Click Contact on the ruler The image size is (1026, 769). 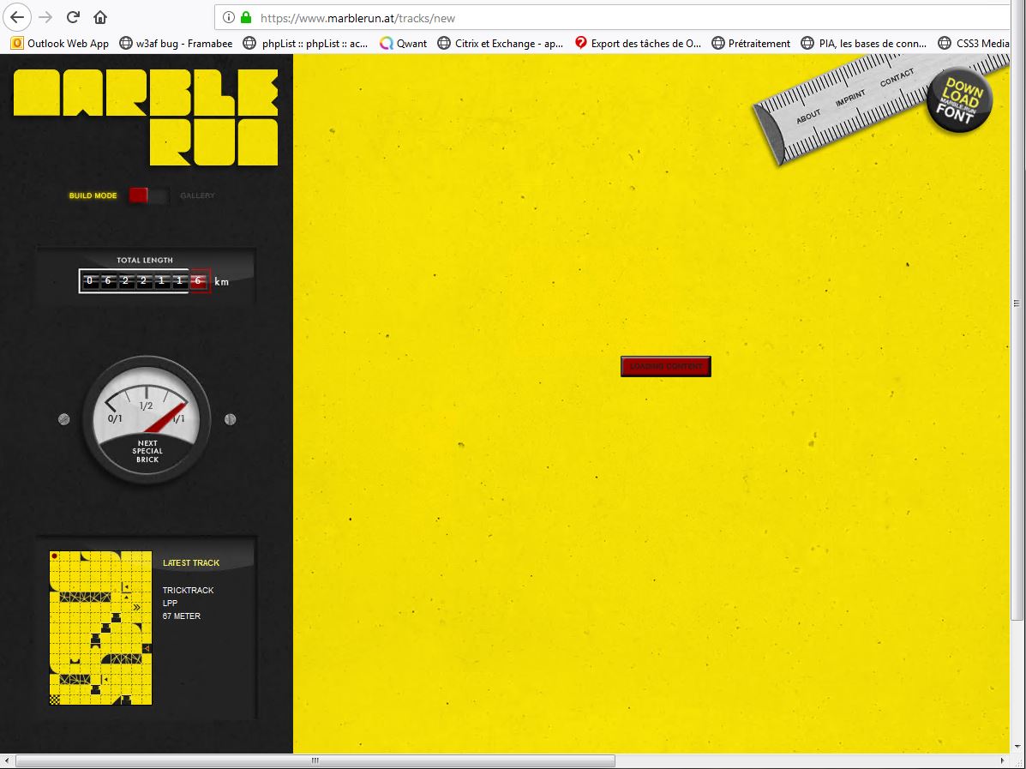tap(897, 78)
